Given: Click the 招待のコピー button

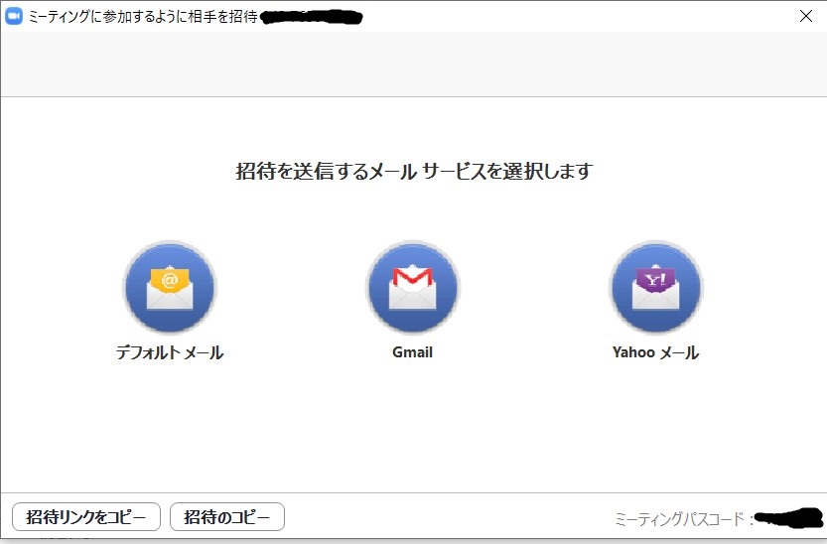Looking at the screenshot, I should click(226, 516).
